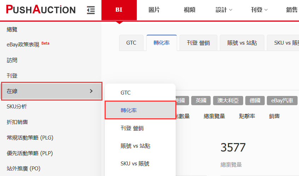Open the 刊登 dropdown in top navigation
This screenshot has height=176, width=299.
[259, 10]
